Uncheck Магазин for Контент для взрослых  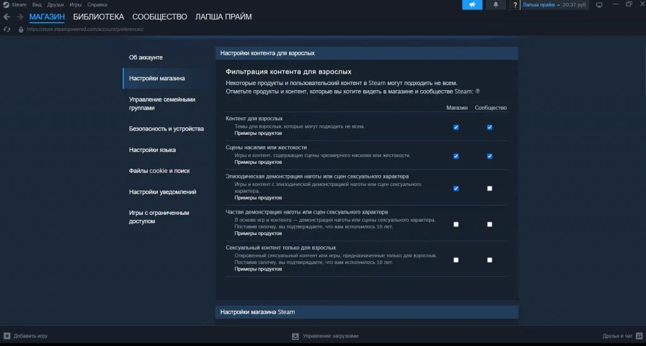pos(456,127)
